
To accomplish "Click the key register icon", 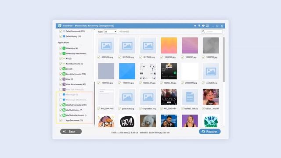I will (199, 26).
